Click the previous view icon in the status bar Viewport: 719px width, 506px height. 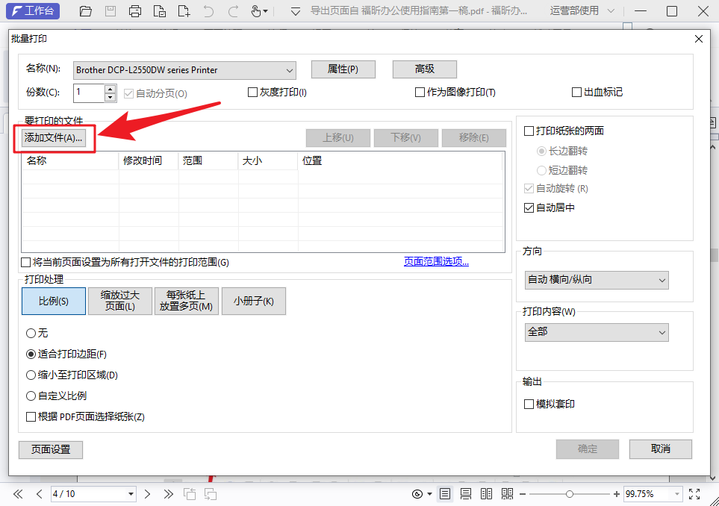coord(190,493)
